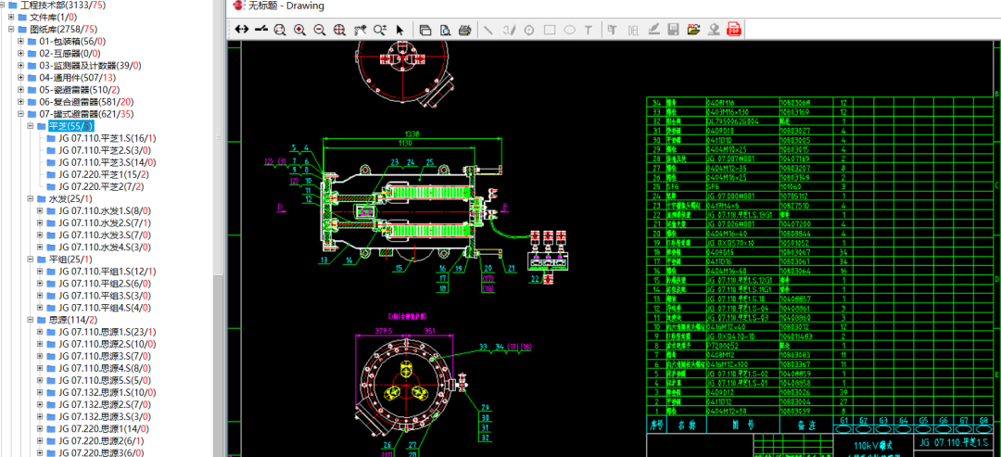Screen dimensions: 1001x457
Task: Export drawing with the red PDF icon
Action: coord(734,30)
